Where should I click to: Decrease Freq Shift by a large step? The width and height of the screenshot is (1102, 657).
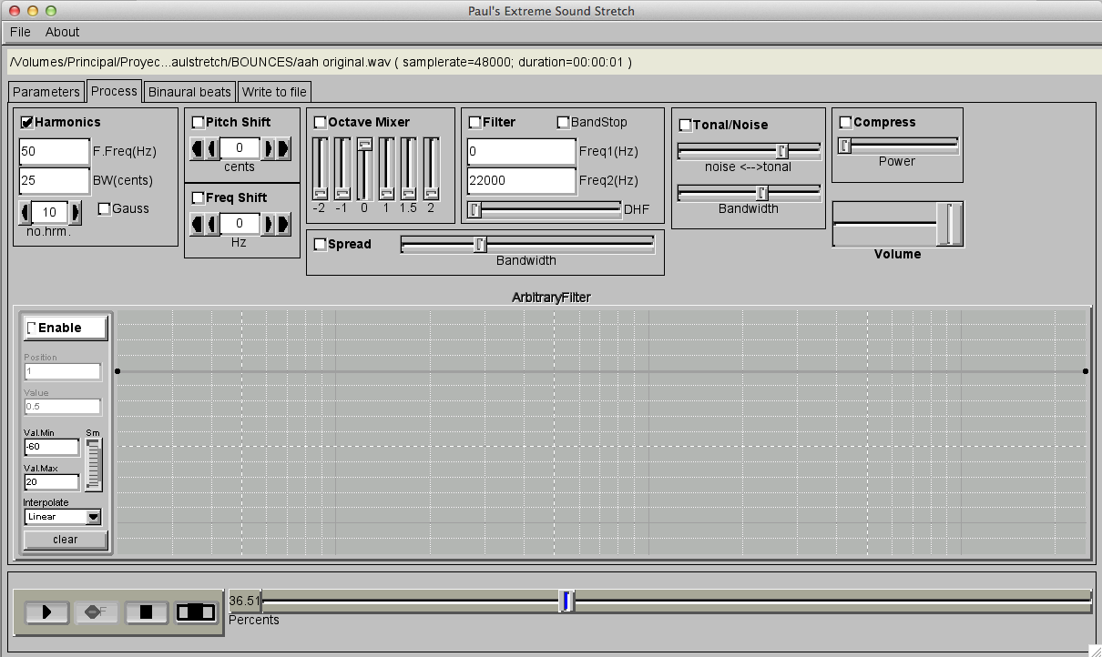(195, 223)
